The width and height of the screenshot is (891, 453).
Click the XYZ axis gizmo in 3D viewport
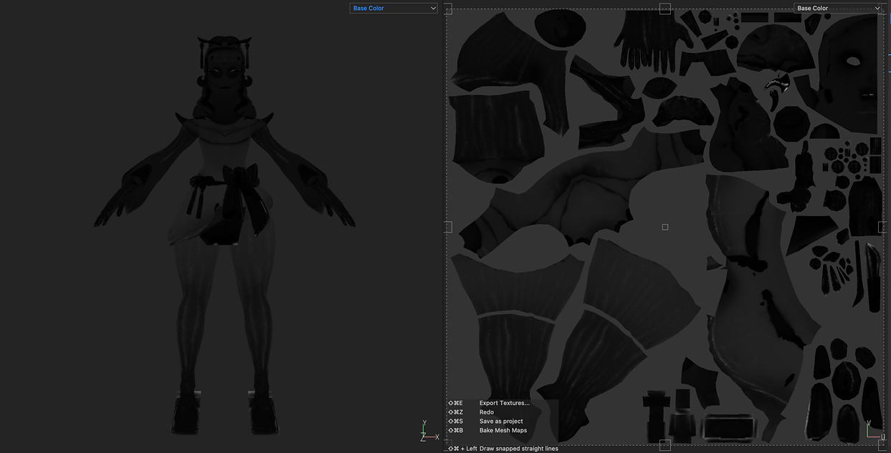click(x=429, y=432)
